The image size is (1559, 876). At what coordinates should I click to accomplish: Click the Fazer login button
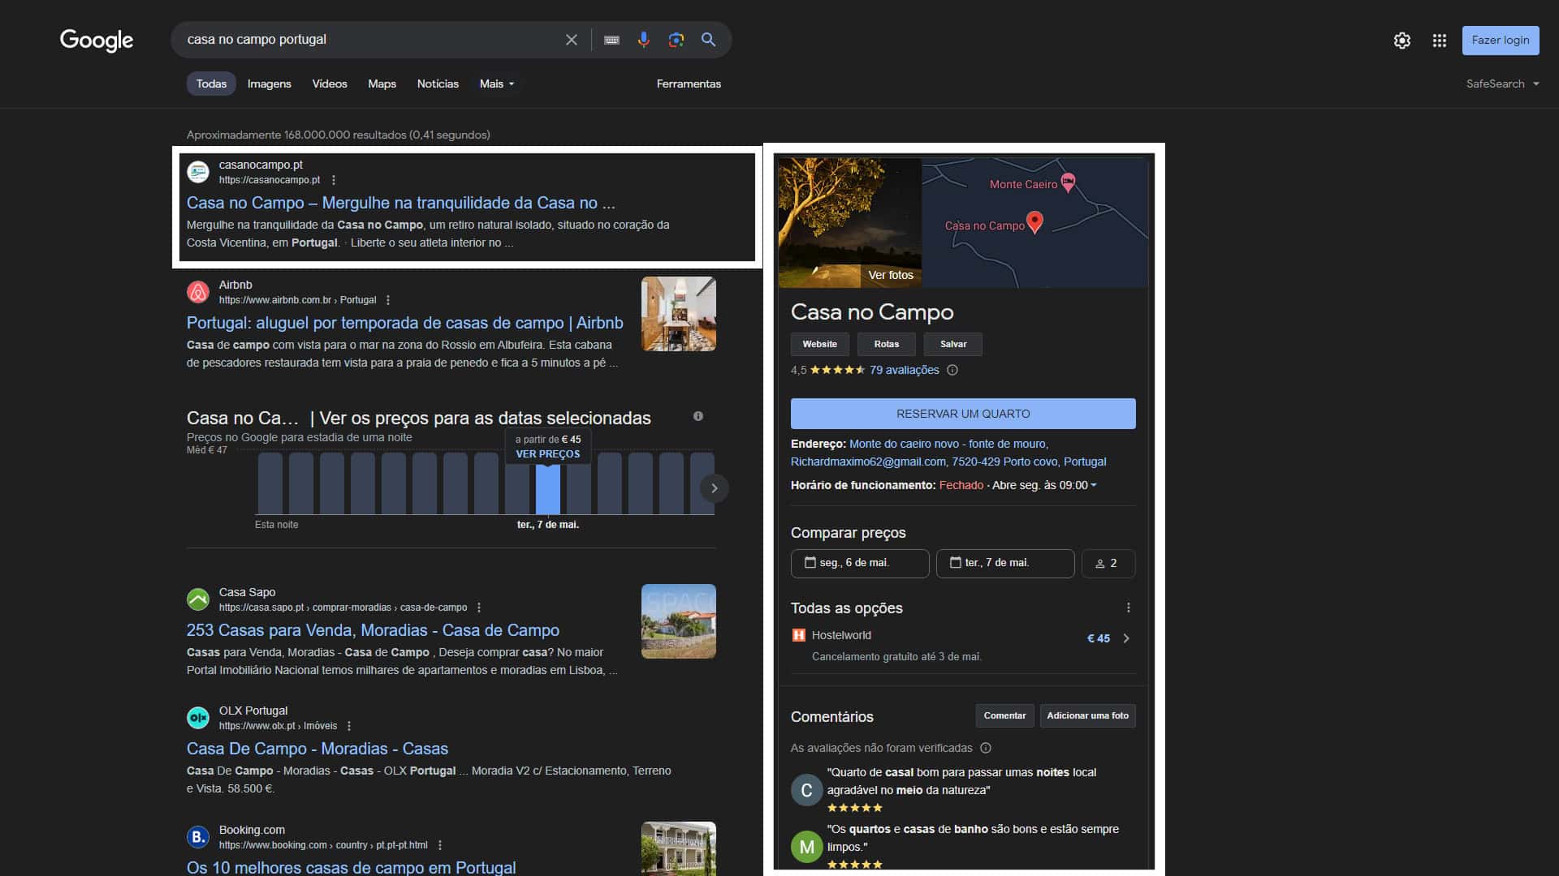(x=1500, y=41)
